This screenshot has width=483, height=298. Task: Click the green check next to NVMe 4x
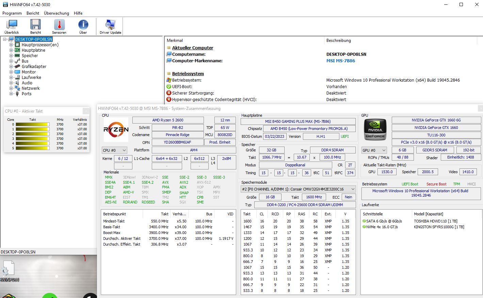364,227
